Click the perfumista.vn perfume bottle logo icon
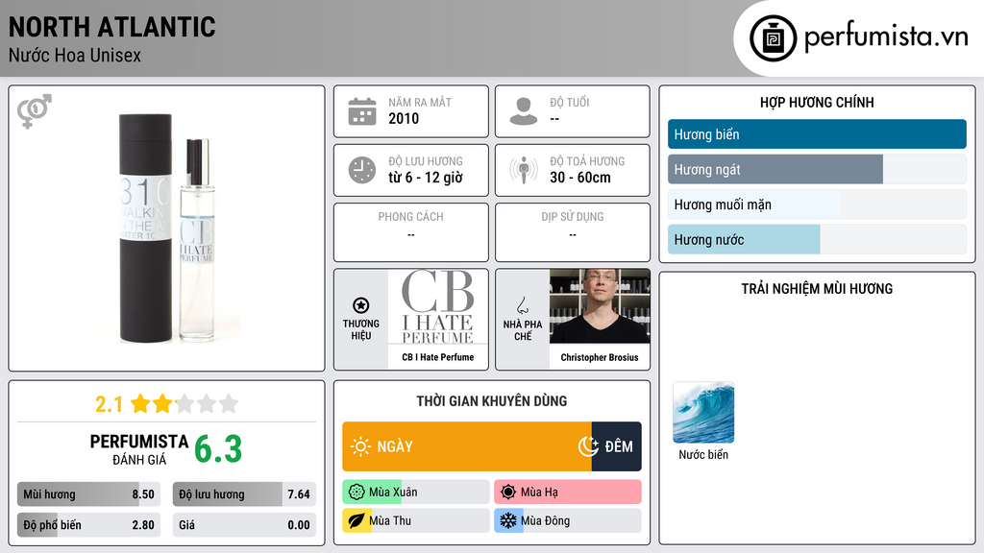This screenshot has height=553, width=984. pos(773,38)
